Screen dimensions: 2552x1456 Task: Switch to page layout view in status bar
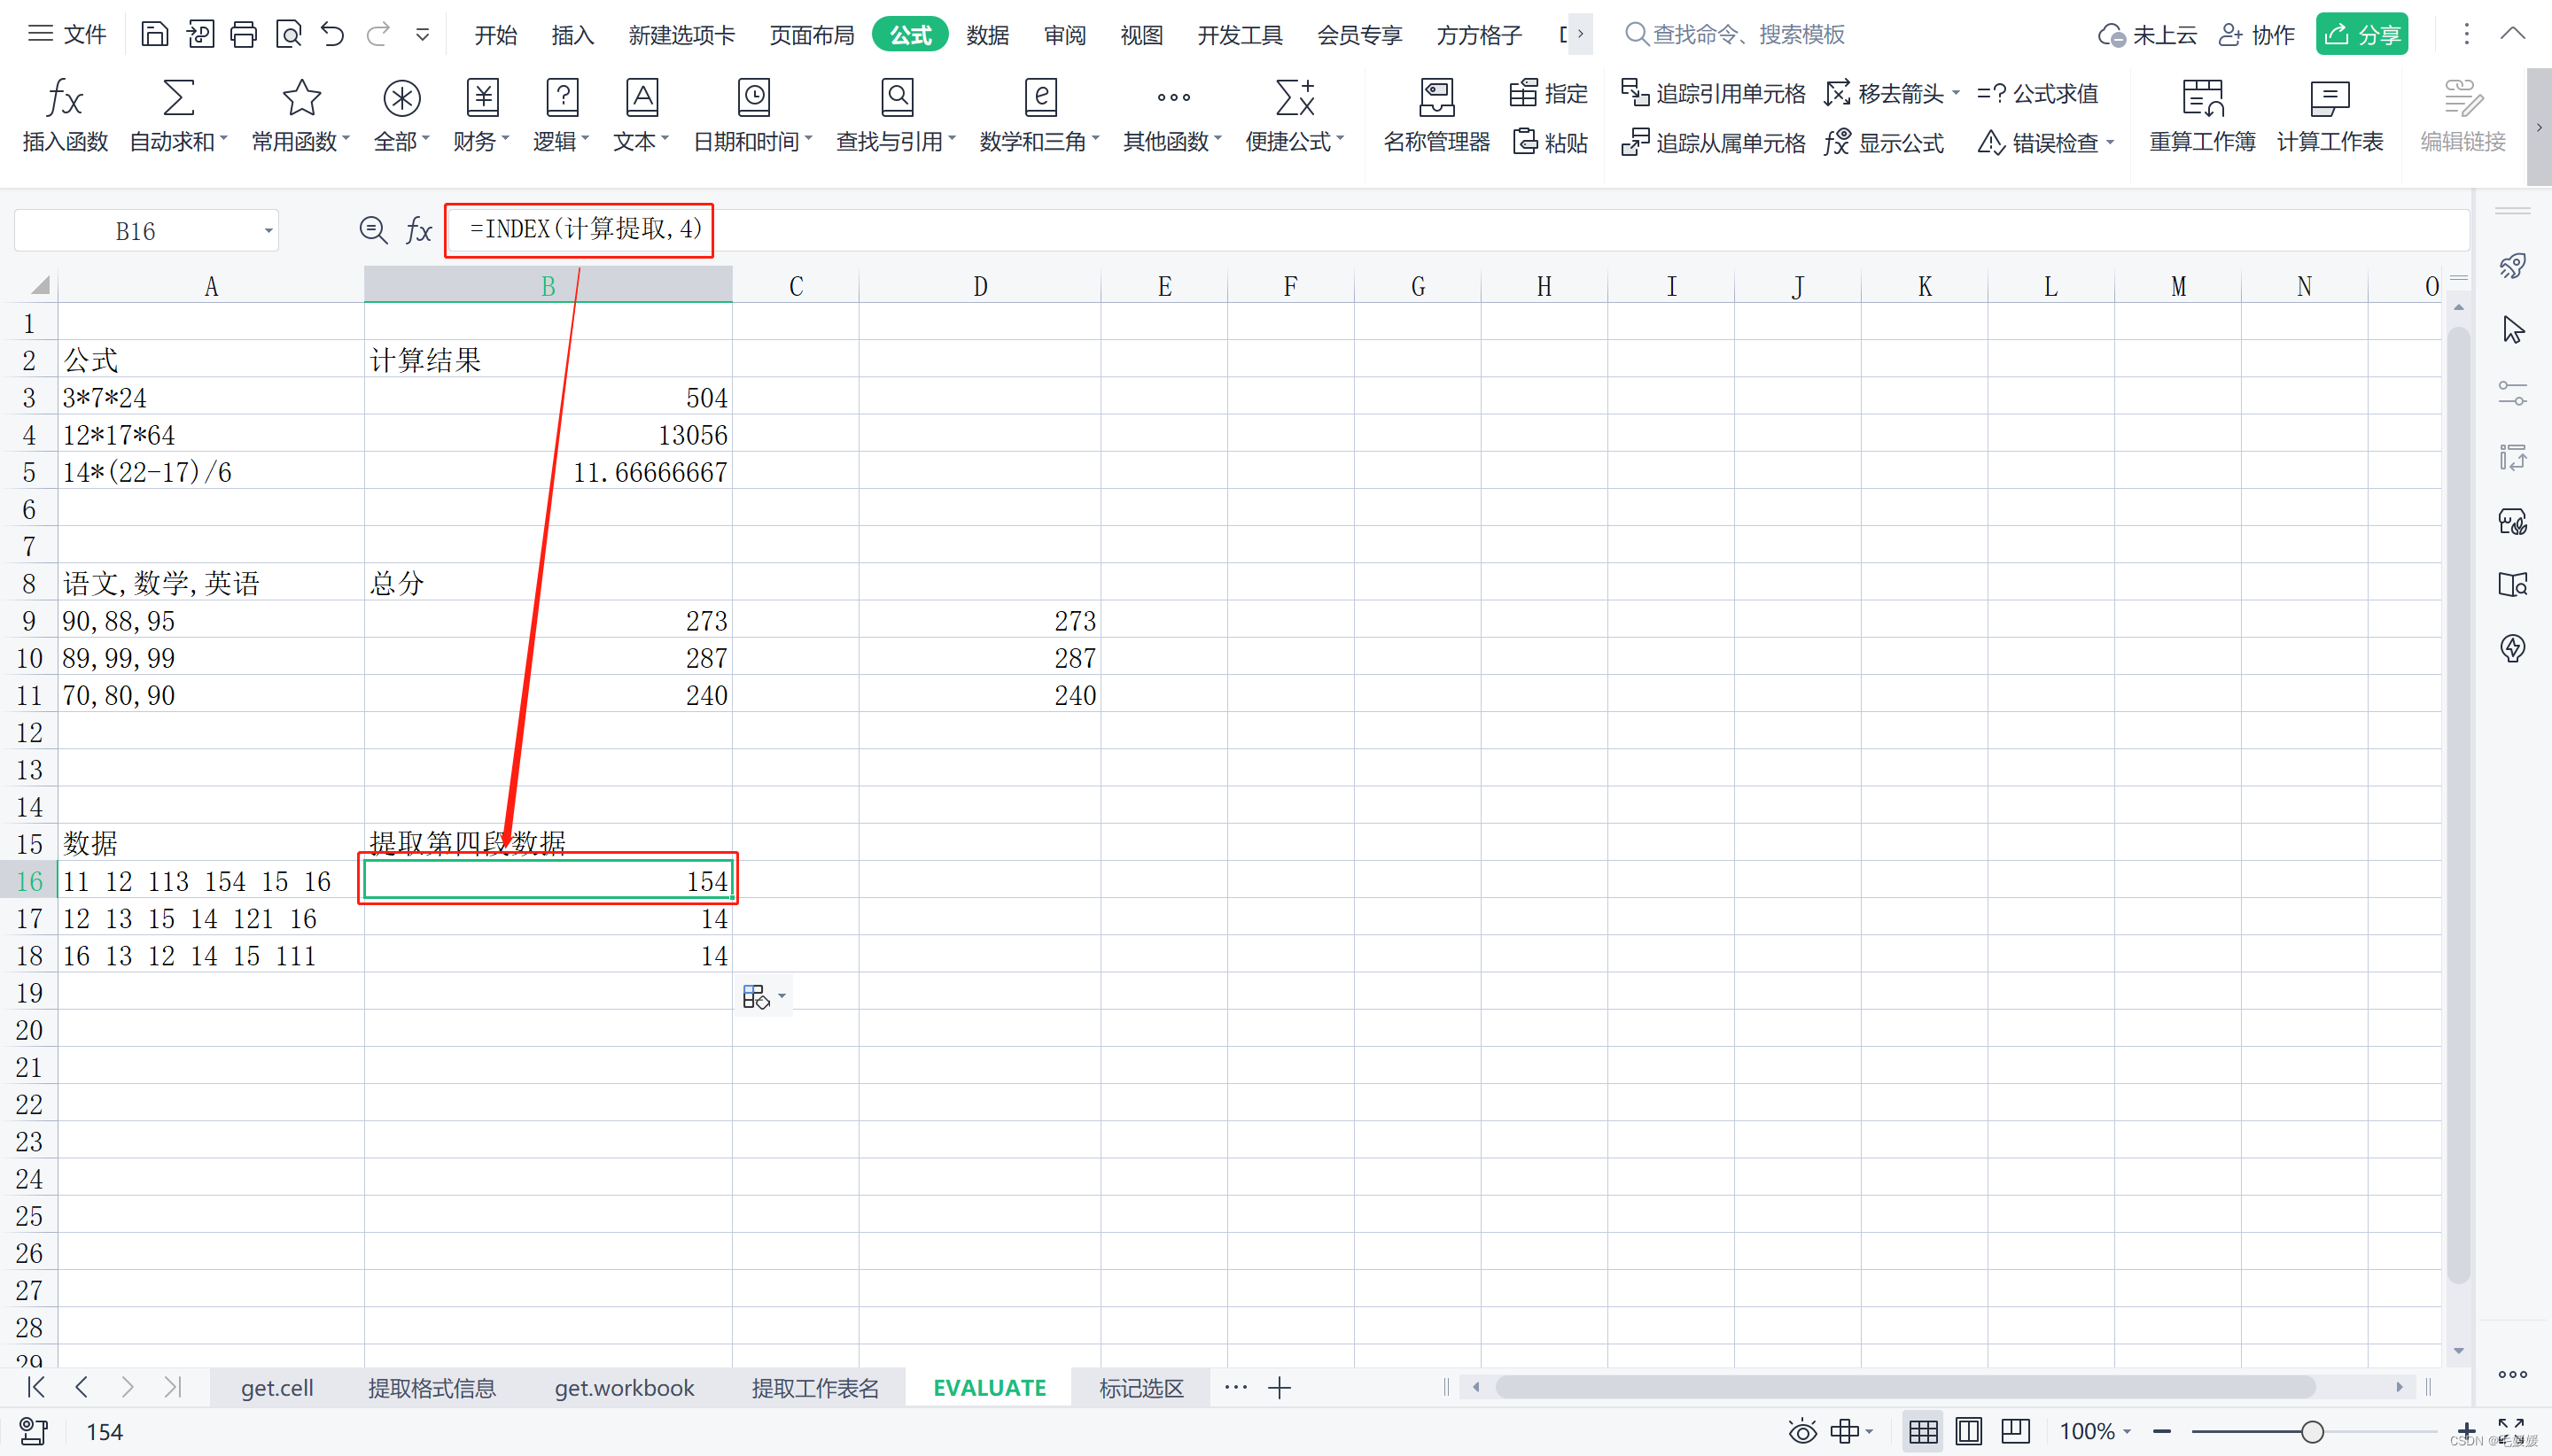(1968, 1431)
